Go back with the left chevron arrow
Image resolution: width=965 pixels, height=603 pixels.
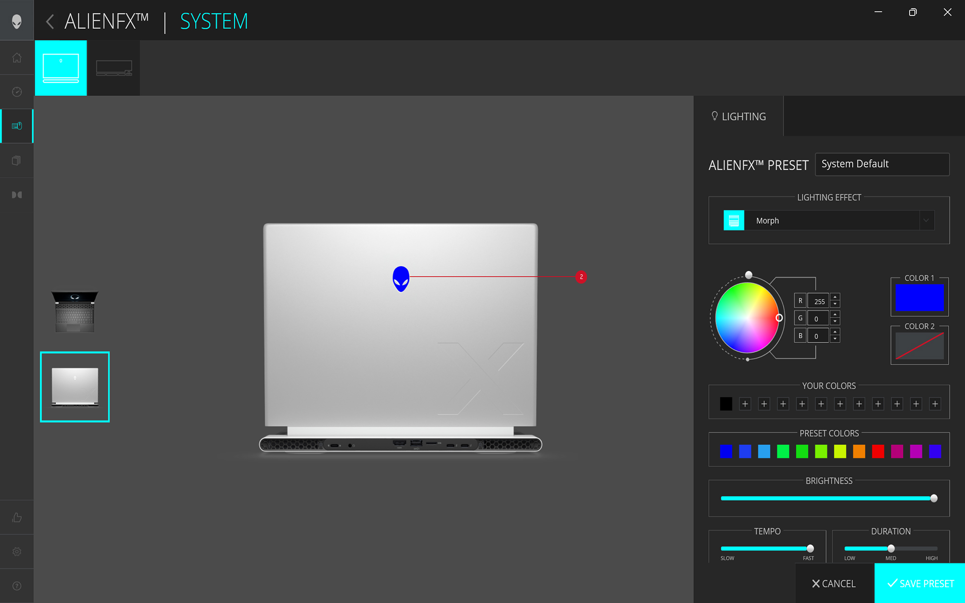(x=50, y=22)
